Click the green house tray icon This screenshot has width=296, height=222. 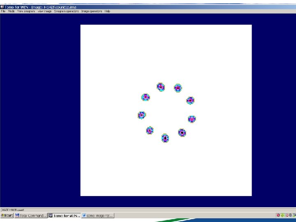coord(282,215)
